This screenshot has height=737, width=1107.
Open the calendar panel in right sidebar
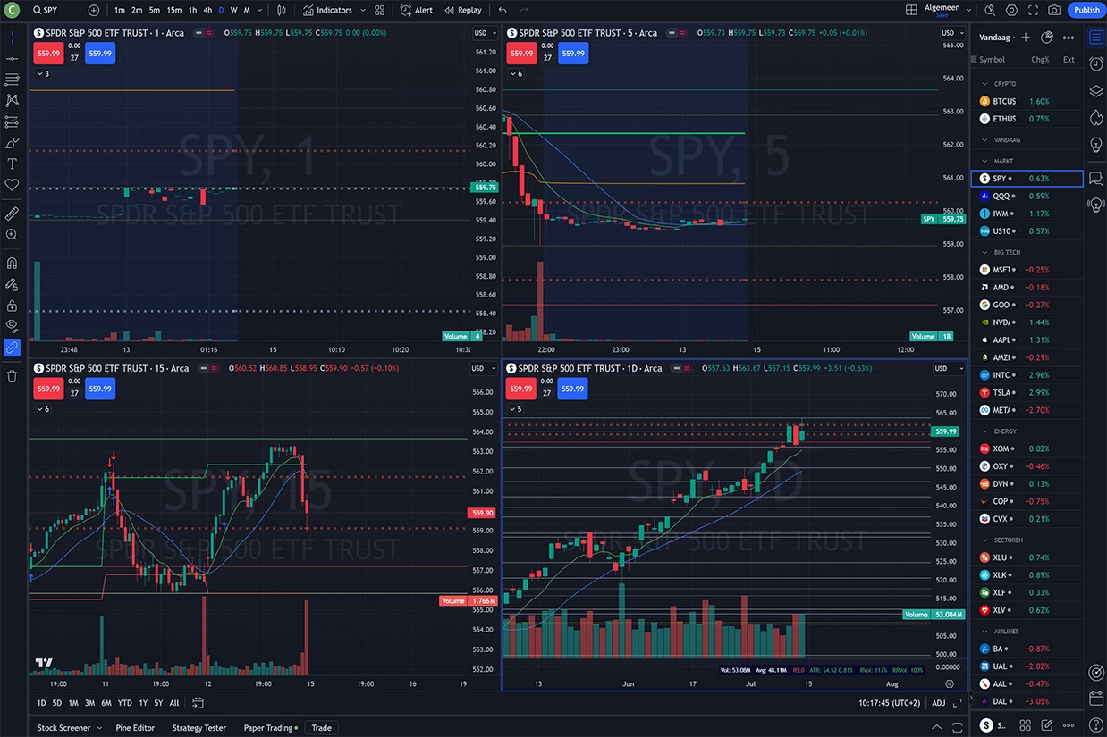pos(1096,699)
